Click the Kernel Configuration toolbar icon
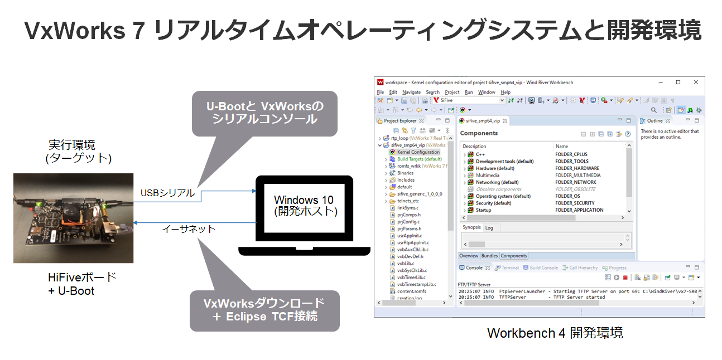Image resolution: width=722 pixels, height=360 pixels. (x=462, y=110)
